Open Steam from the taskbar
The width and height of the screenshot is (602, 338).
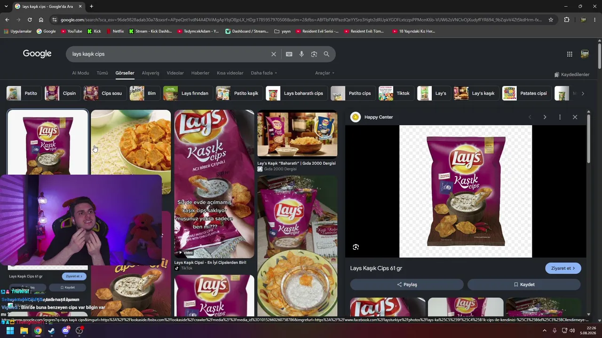click(51, 330)
